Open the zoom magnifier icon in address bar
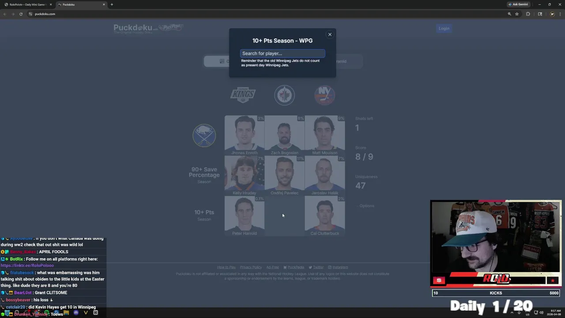Screen dimensions: 565x318 coord(509,14)
